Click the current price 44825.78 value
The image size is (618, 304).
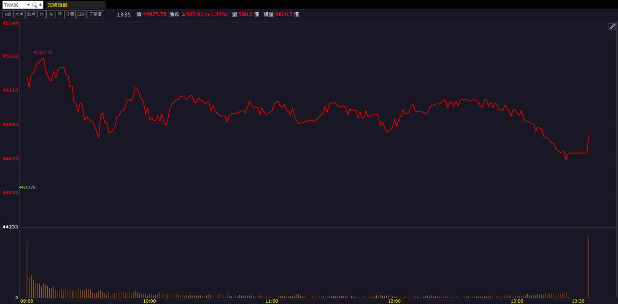154,14
